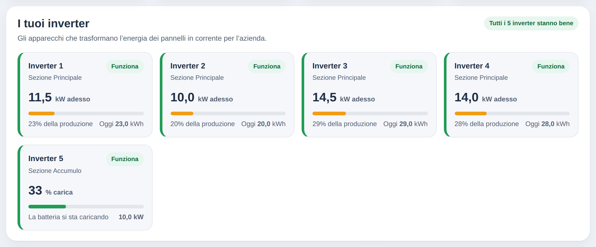Select the Funziona badge on Inverter 5
Image resolution: width=596 pixels, height=247 pixels.
(125, 159)
